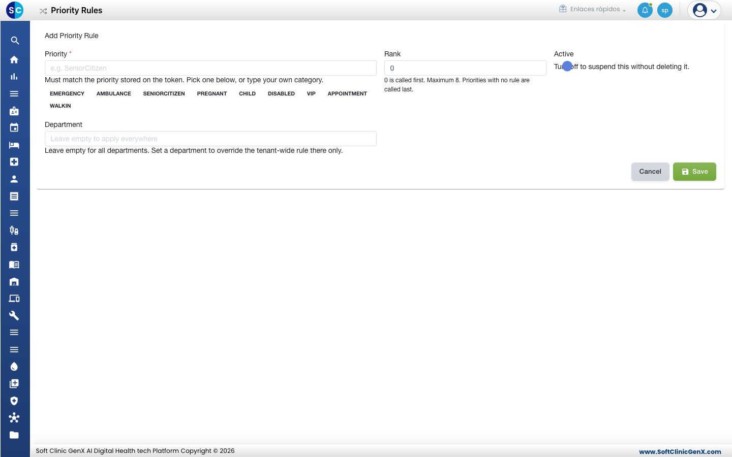Open notifications bell icon

pos(645,10)
